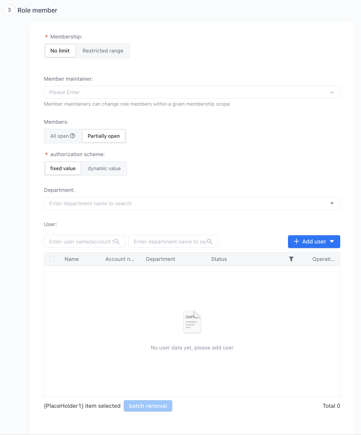Click the plus icon on Add user

point(296,241)
